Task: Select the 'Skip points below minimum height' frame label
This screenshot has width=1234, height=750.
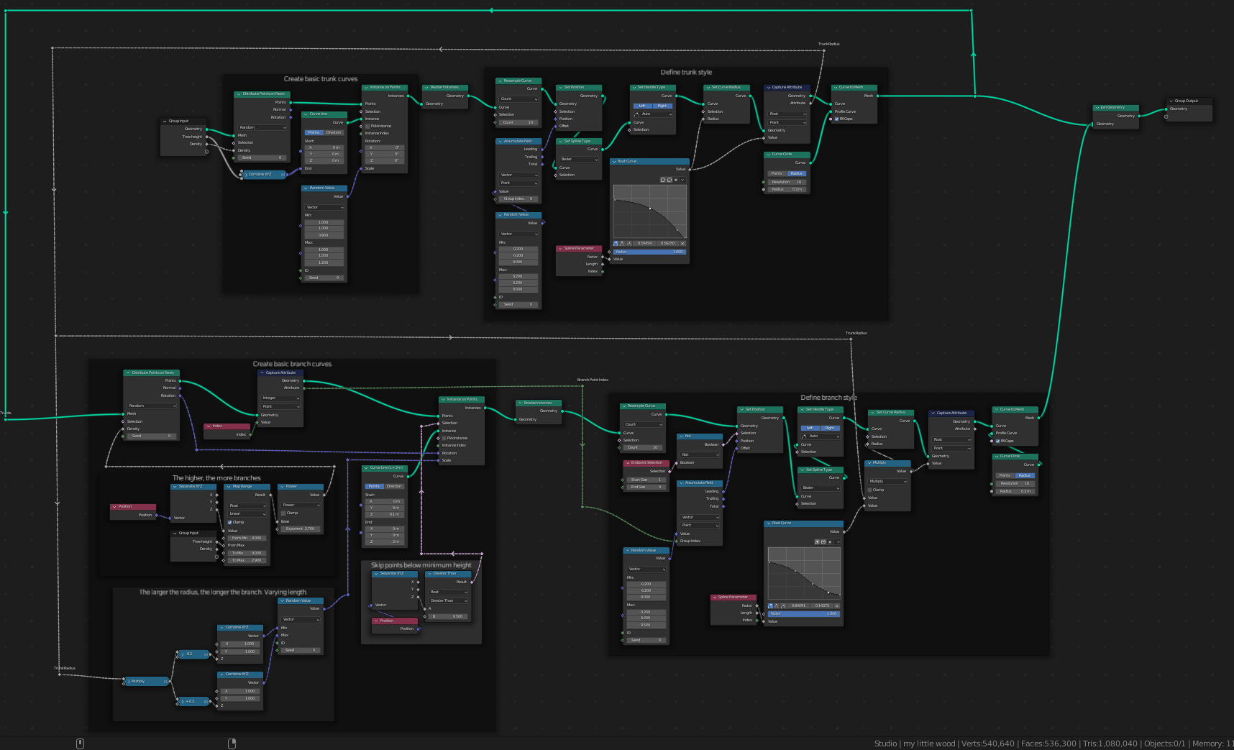Action: 421,565
